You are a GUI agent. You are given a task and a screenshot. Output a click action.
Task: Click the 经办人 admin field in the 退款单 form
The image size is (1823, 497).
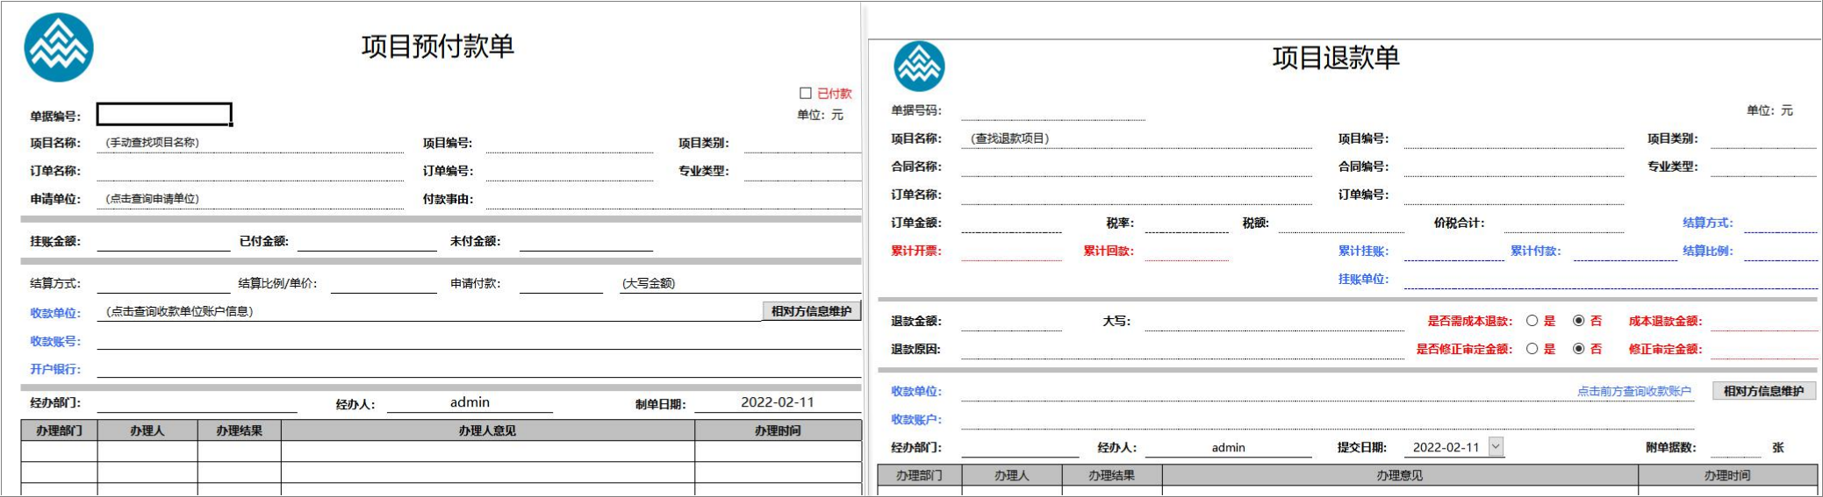click(1229, 447)
